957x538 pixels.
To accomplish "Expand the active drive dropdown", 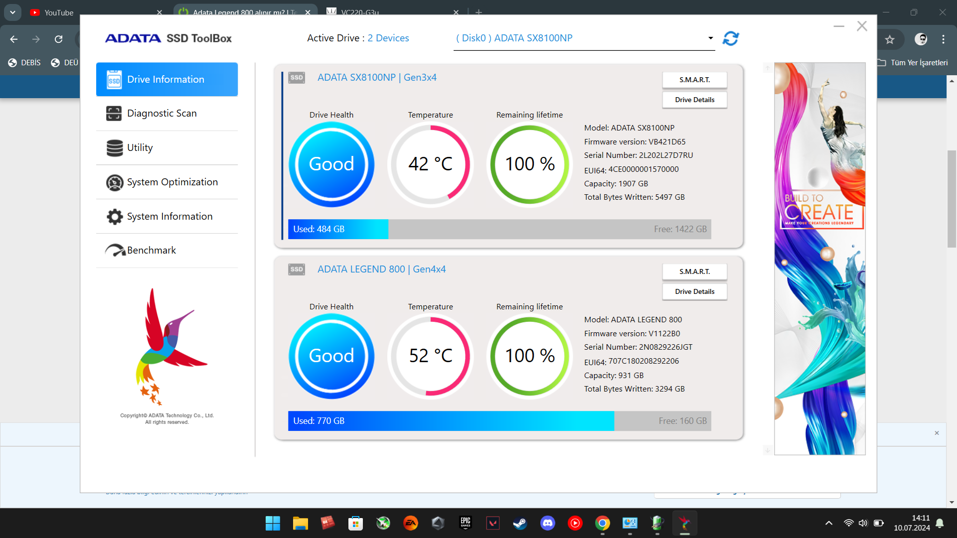I will [x=710, y=38].
